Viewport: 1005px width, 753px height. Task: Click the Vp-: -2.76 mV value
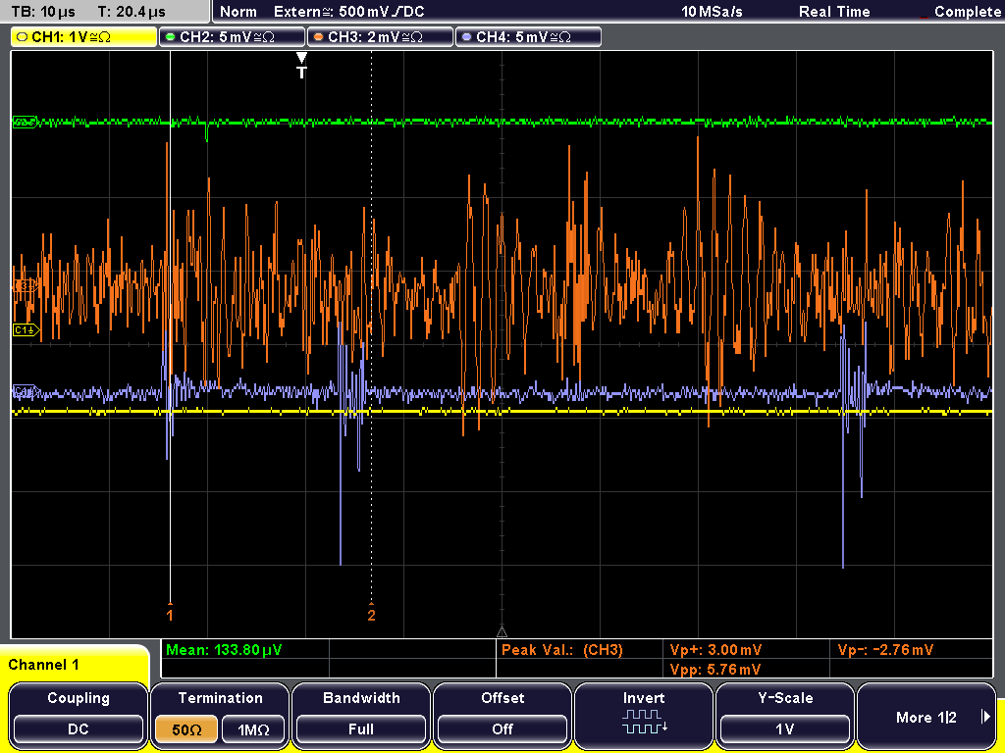(x=885, y=650)
